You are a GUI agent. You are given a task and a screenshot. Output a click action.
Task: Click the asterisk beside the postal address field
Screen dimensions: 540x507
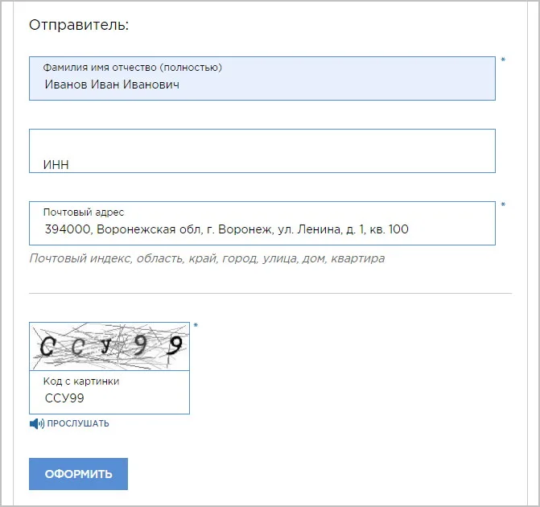pos(503,204)
